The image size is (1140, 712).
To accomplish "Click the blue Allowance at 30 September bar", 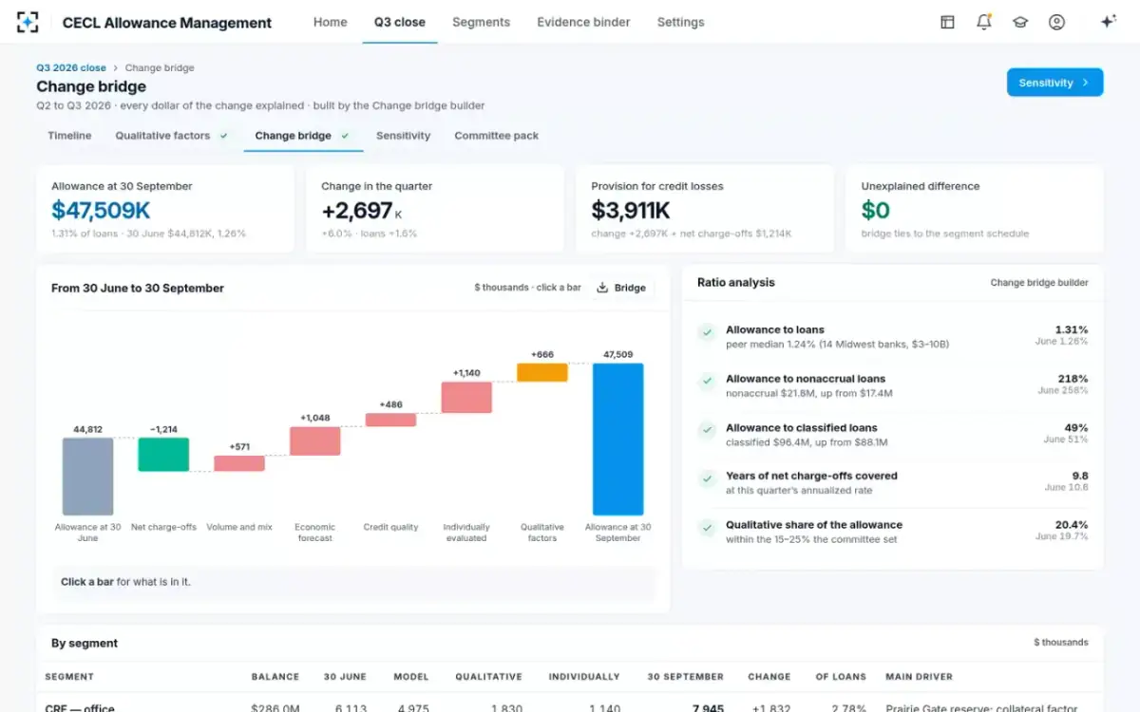I will click(x=618, y=439).
